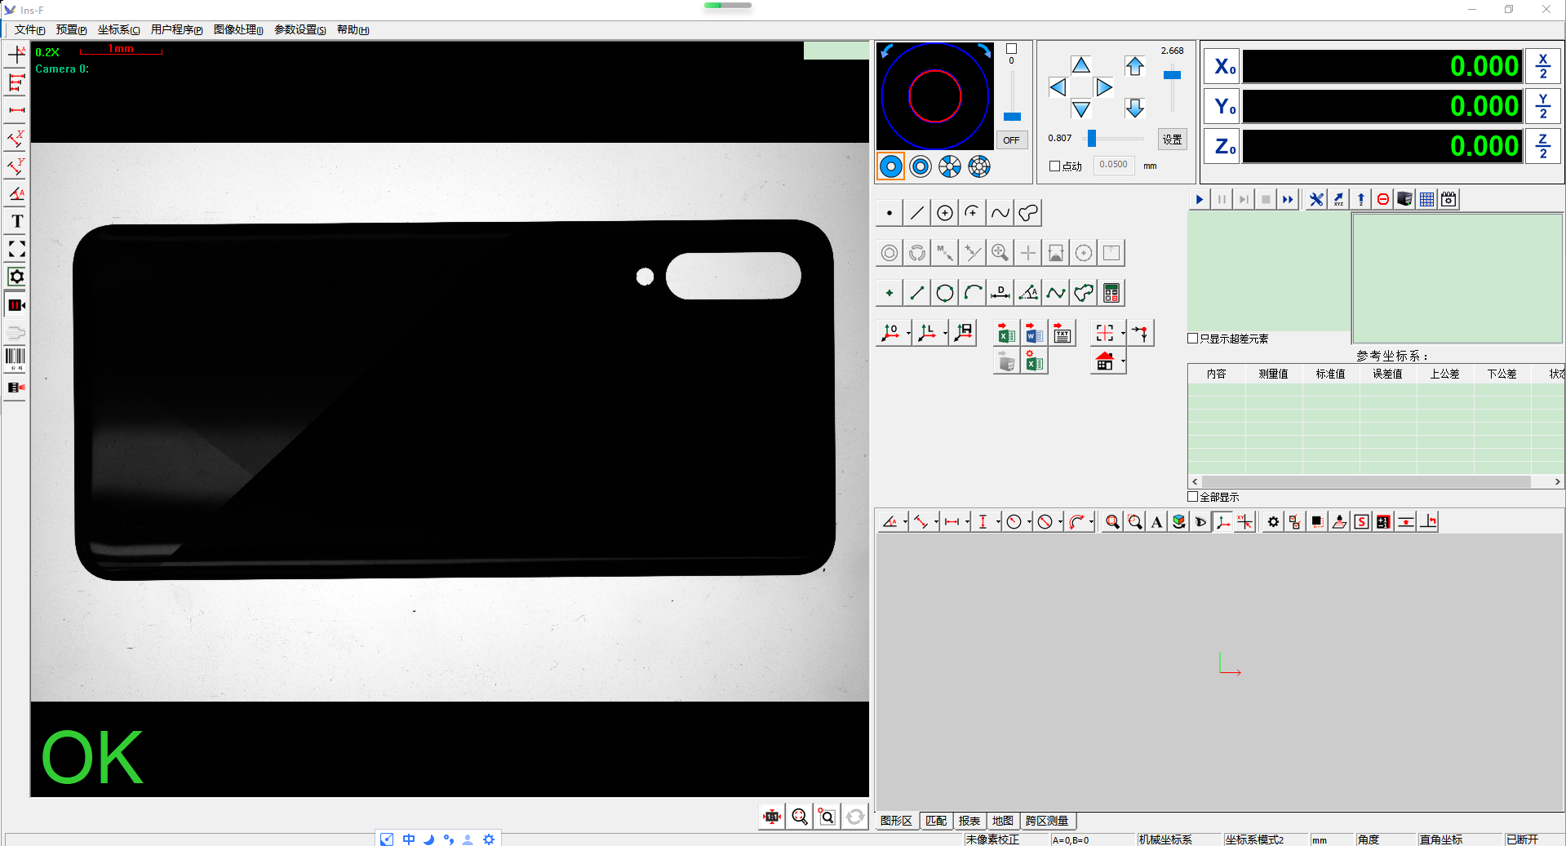Viewport: 1566px width, 846px height.
Task: Expand the red crosshair frame dropdown arrow
Action: [x=1123, y=333]
